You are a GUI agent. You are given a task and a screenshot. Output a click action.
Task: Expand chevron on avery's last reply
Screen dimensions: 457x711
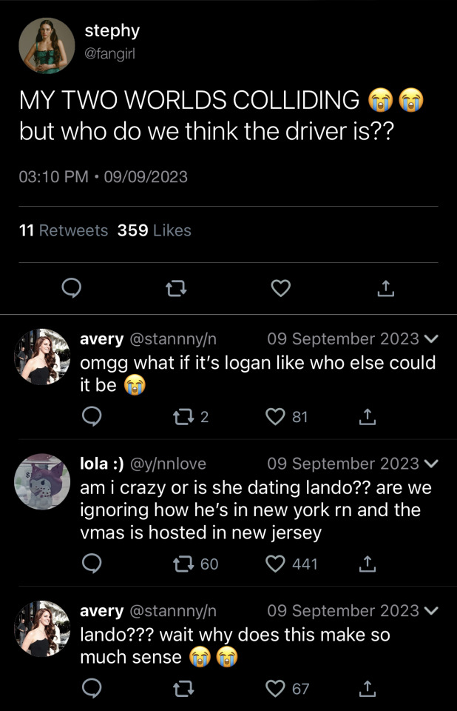tap(433, 611)
